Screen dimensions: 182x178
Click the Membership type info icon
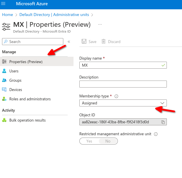pos(116,96)
